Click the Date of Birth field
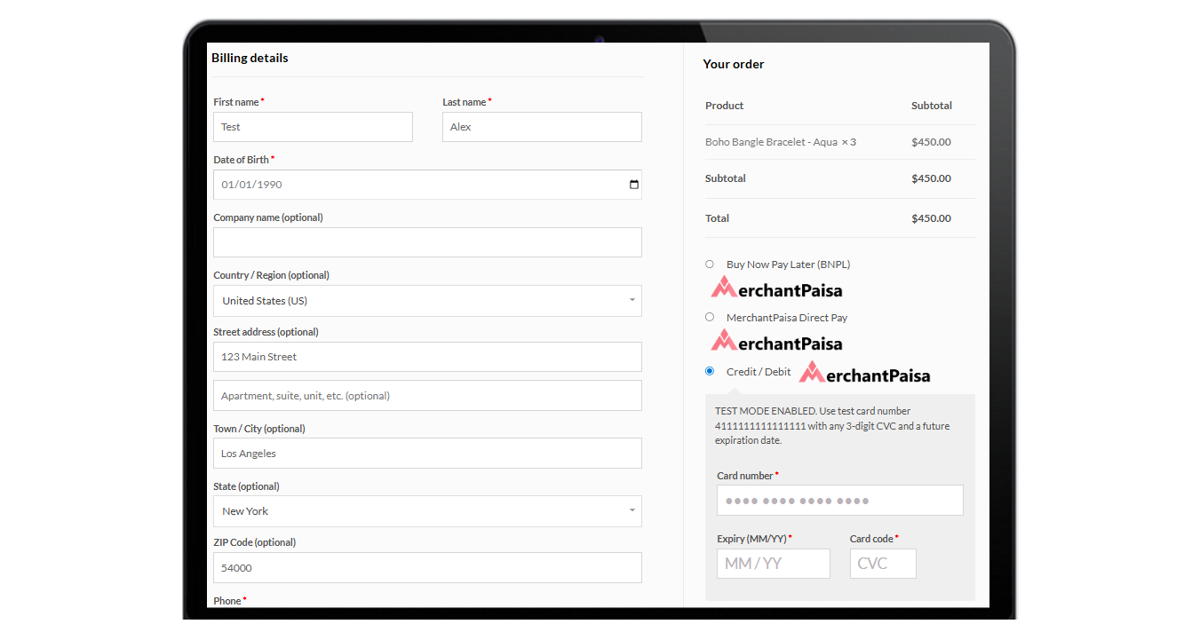The height and width of the screenshot is (624, 1184). pos(417,185)
